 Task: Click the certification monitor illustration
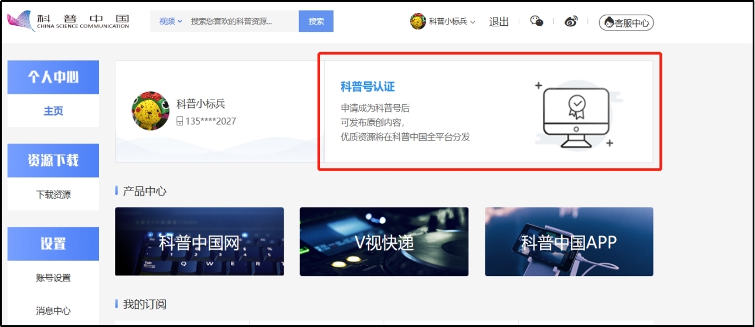pos(576,115)
